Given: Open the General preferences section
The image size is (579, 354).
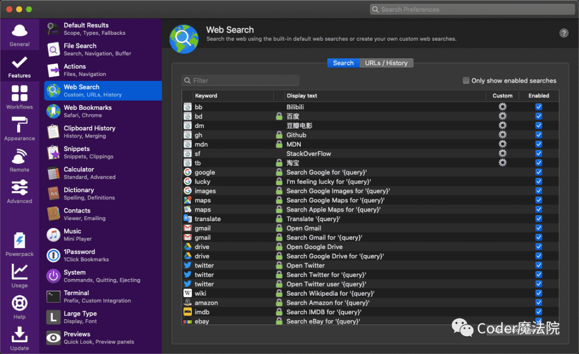Looking at the screenshot, I should [20, 35].
